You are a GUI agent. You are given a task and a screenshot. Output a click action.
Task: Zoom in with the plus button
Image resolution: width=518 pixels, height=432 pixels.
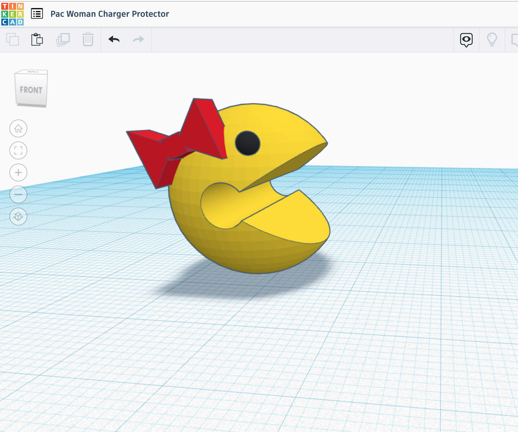(x=18, y=172)
